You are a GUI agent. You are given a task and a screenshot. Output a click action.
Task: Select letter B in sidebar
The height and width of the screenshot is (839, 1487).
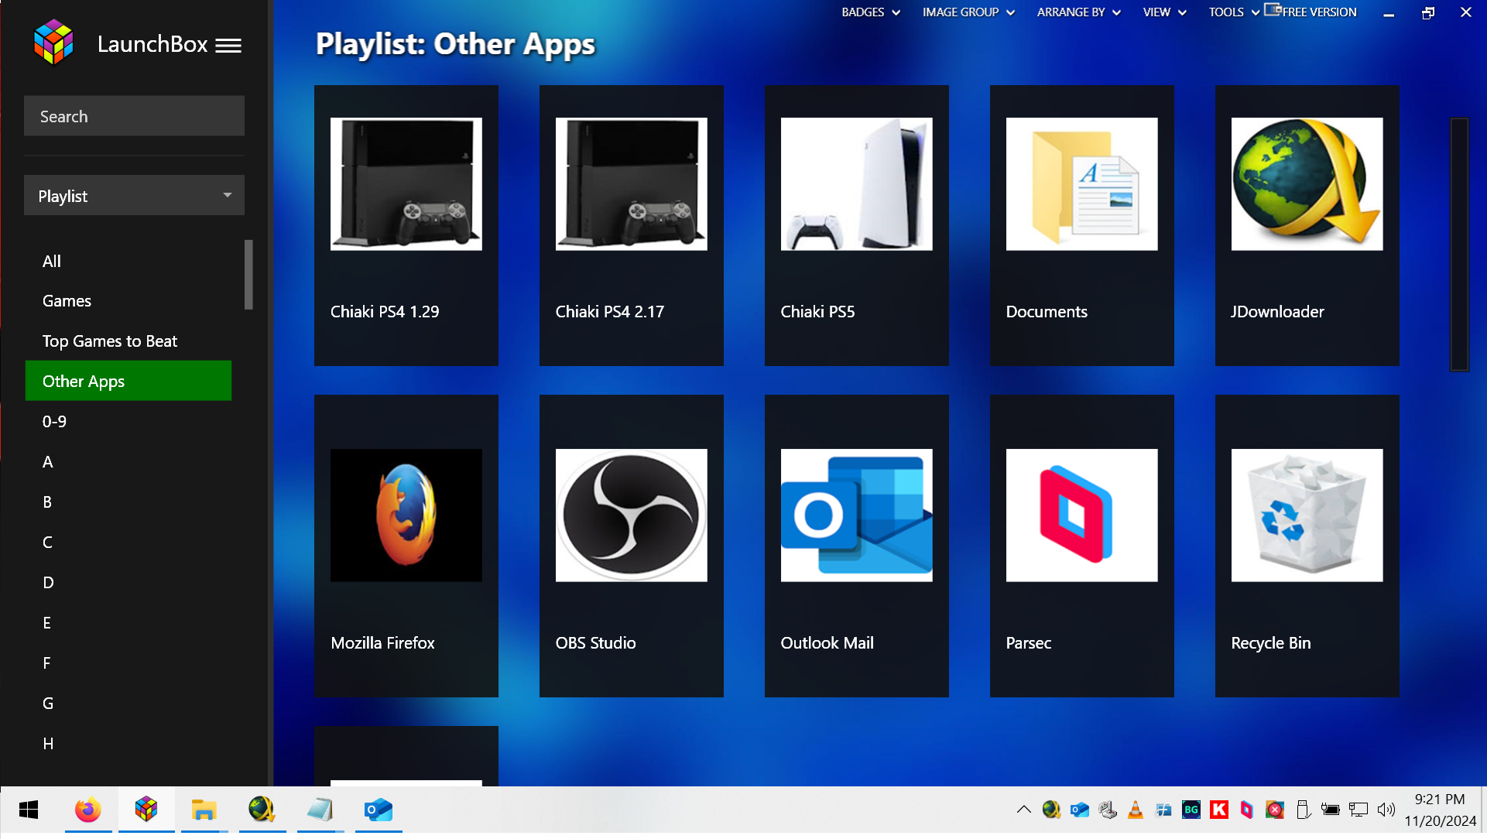[128, 502]
